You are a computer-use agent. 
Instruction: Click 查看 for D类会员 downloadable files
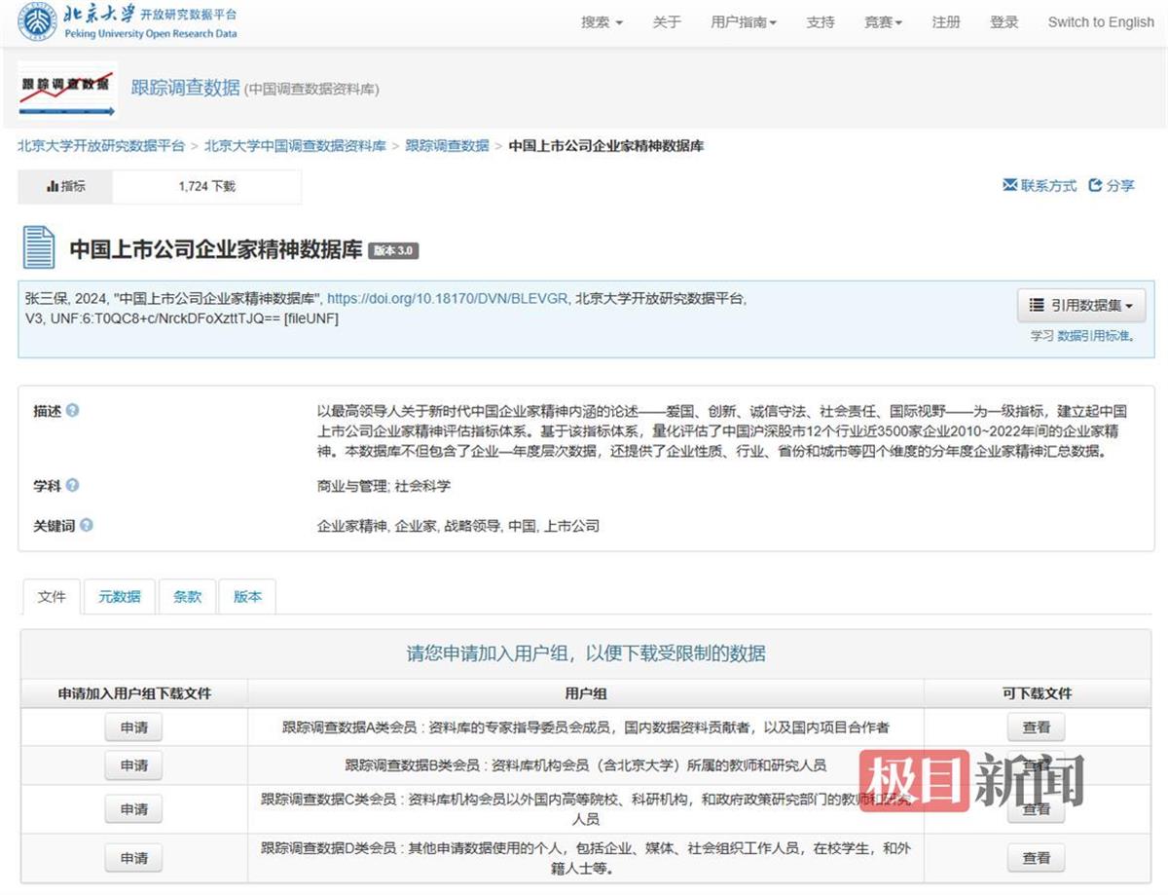pos(1036,857)
